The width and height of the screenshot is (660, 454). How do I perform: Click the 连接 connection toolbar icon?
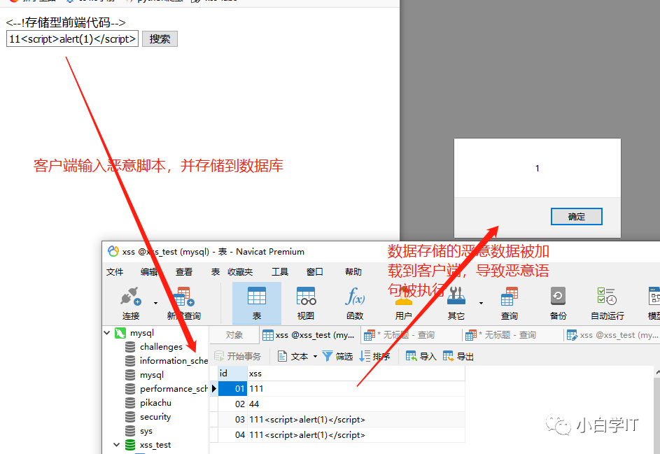[x=130, y=296]
